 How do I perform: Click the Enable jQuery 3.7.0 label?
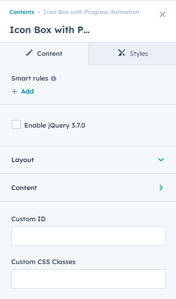[55, 125]
